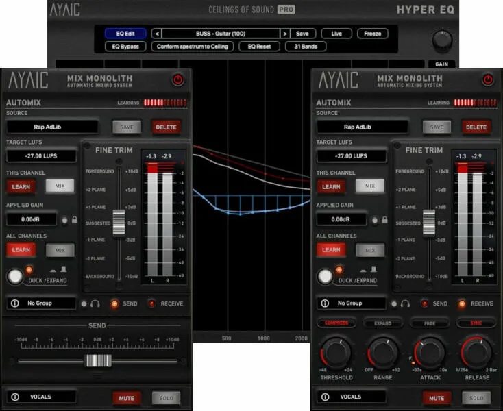Go to next preset arrow in Hyper EQ
Image resolution: width=503 pixels, height=411 pixels.
pyautogui.click(x=285, y=34)
